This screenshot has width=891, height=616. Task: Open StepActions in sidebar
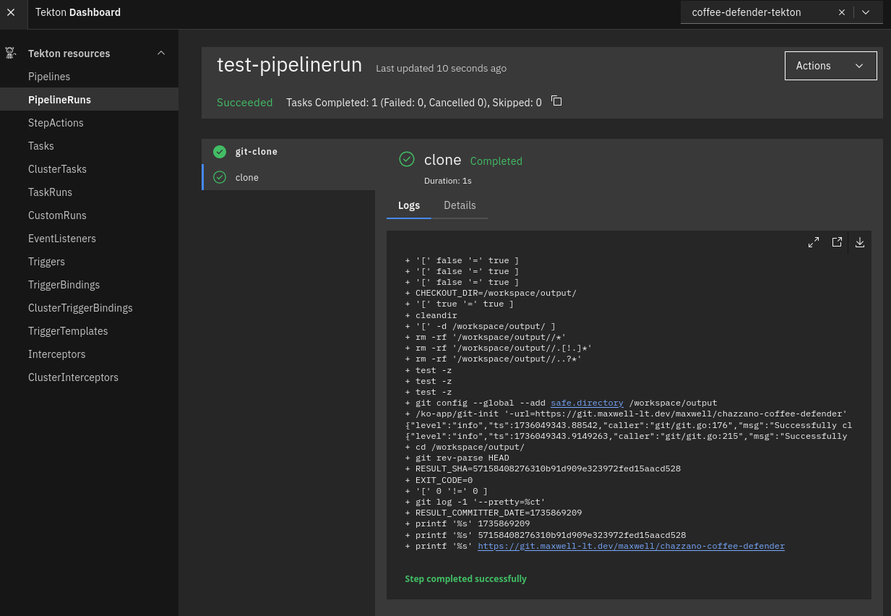pos(89,123)
